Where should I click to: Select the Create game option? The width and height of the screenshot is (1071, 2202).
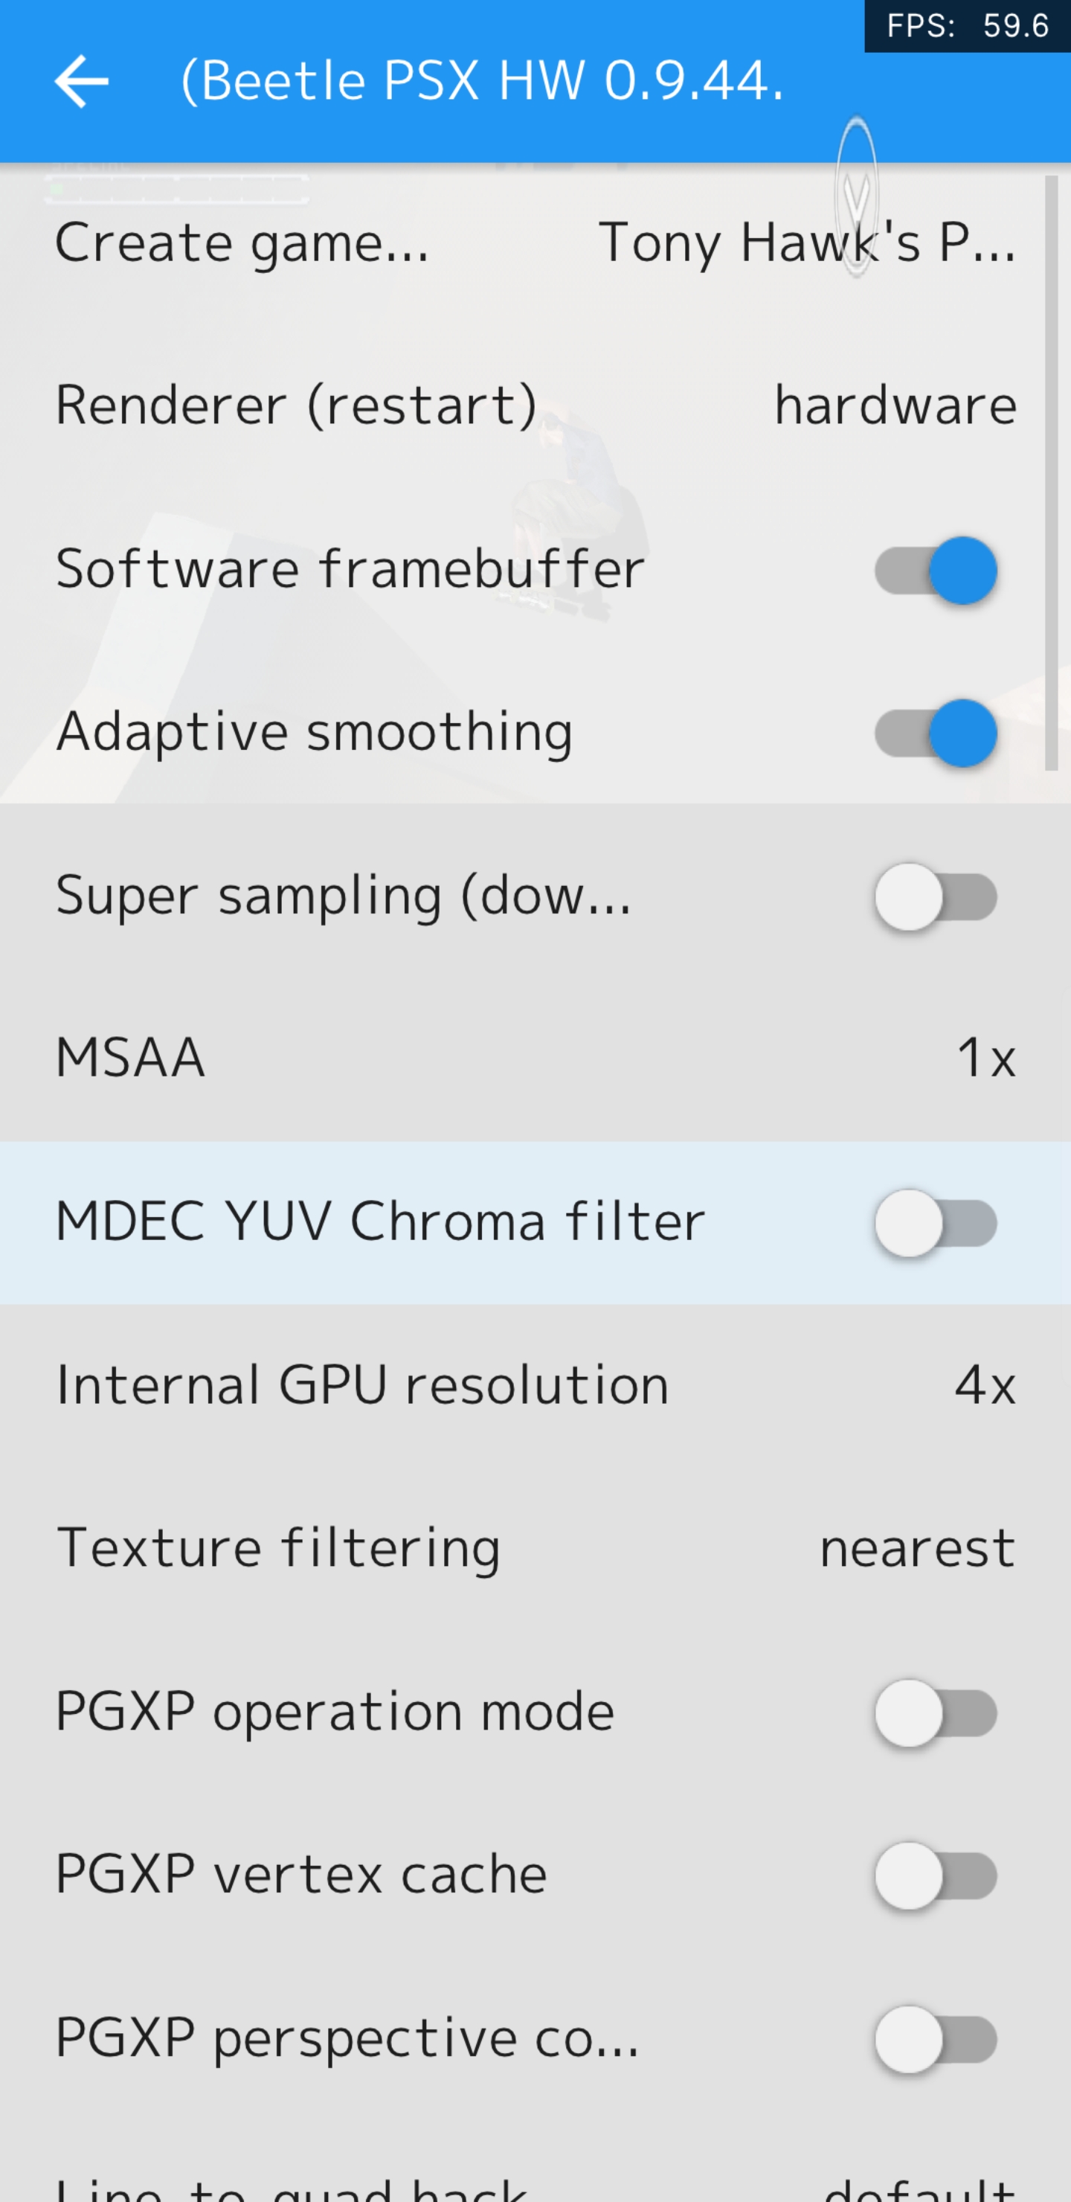(244, 243)
